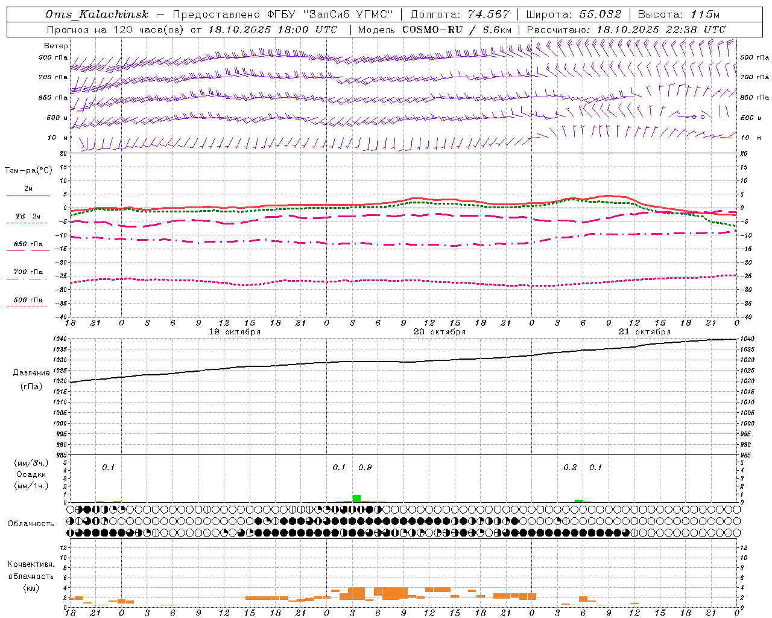Click the 0.2 precipitation amount value
The image size is (772, 618).
(x=570, y=468)
